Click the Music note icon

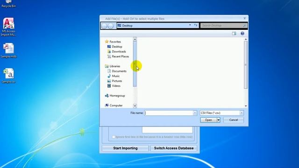tap(109, 76)
